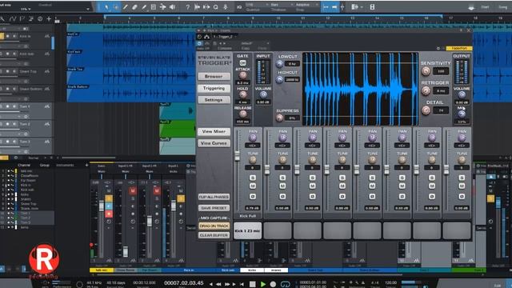Click the Clear Buffer button
The width and height of the screenshot is (512, 288).
214,235
